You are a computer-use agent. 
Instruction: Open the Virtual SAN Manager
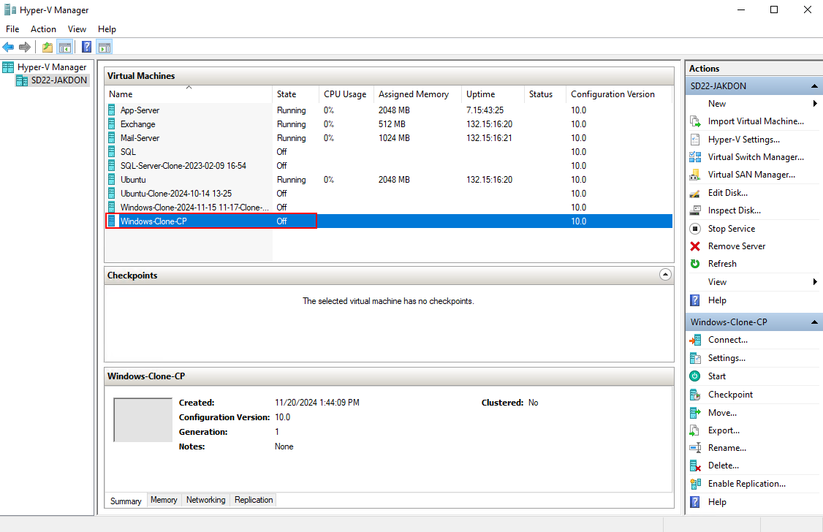click(x=751, y=174)
